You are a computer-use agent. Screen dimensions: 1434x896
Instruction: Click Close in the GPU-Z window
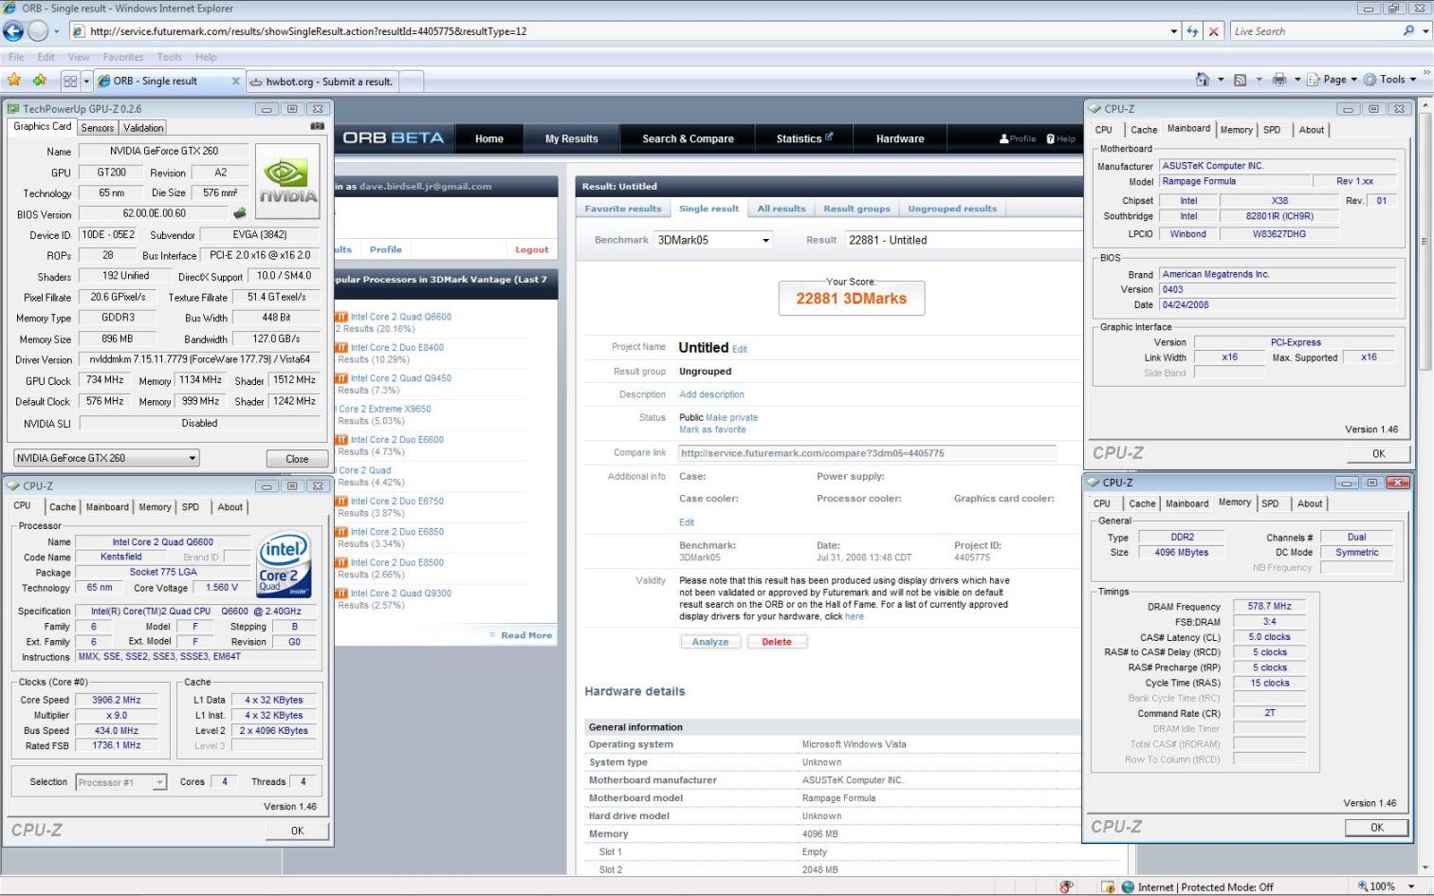pos(297,459)
